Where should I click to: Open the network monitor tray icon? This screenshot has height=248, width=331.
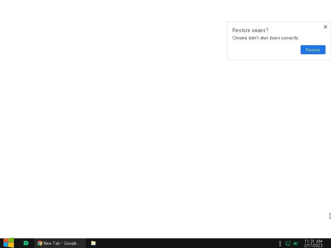tap(288, 243)
